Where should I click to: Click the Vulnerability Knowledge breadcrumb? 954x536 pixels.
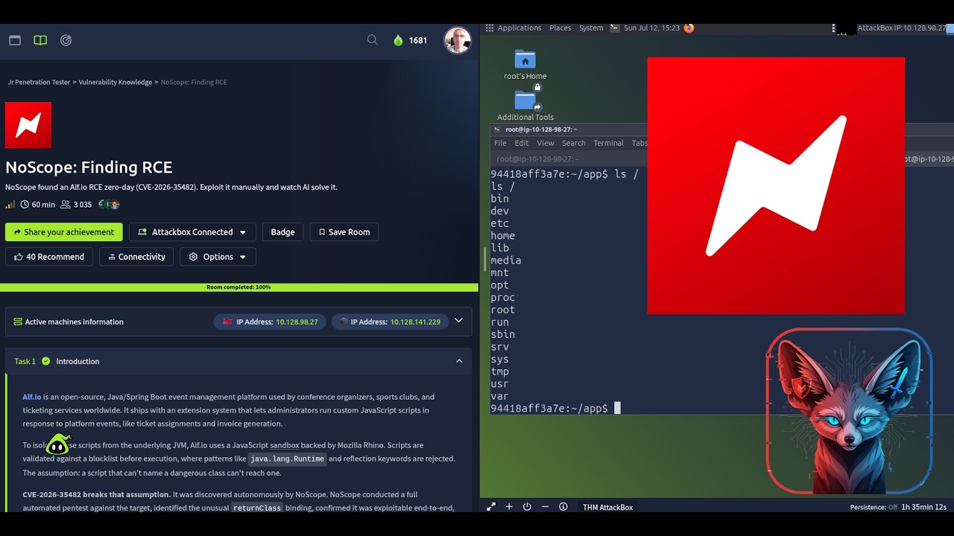point(115,82)
